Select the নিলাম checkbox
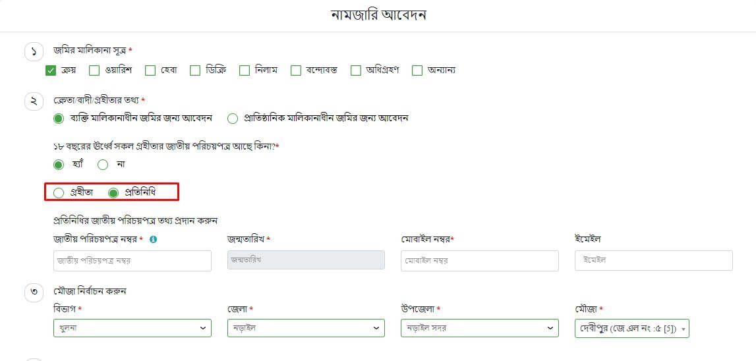This screenshot has height=361, width=756. coord(245,70)
